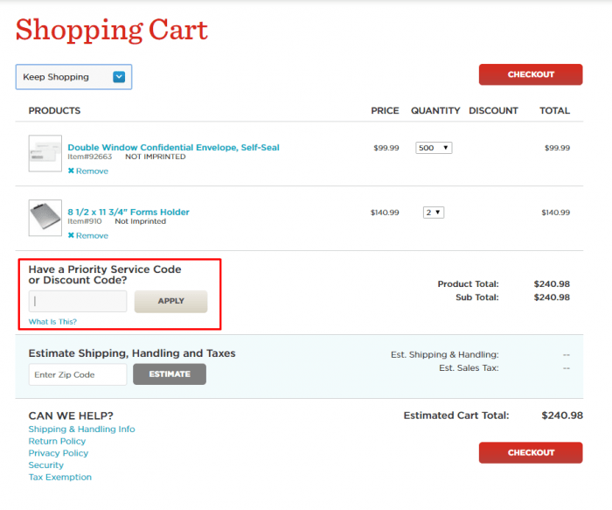Click the NOT IMPRINTED label on envelope
This screenshot has width=612, height=510.
[156, 157]
